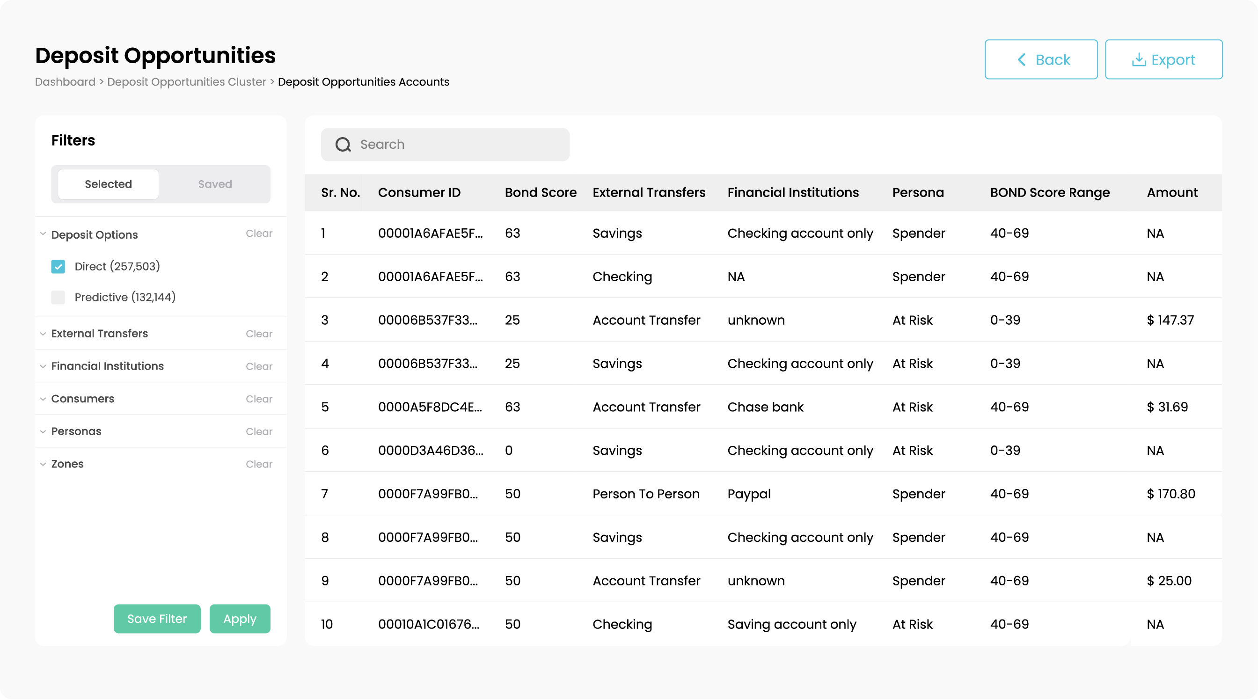
Task: Apply the chosen filters
Action: pos(239,619)
